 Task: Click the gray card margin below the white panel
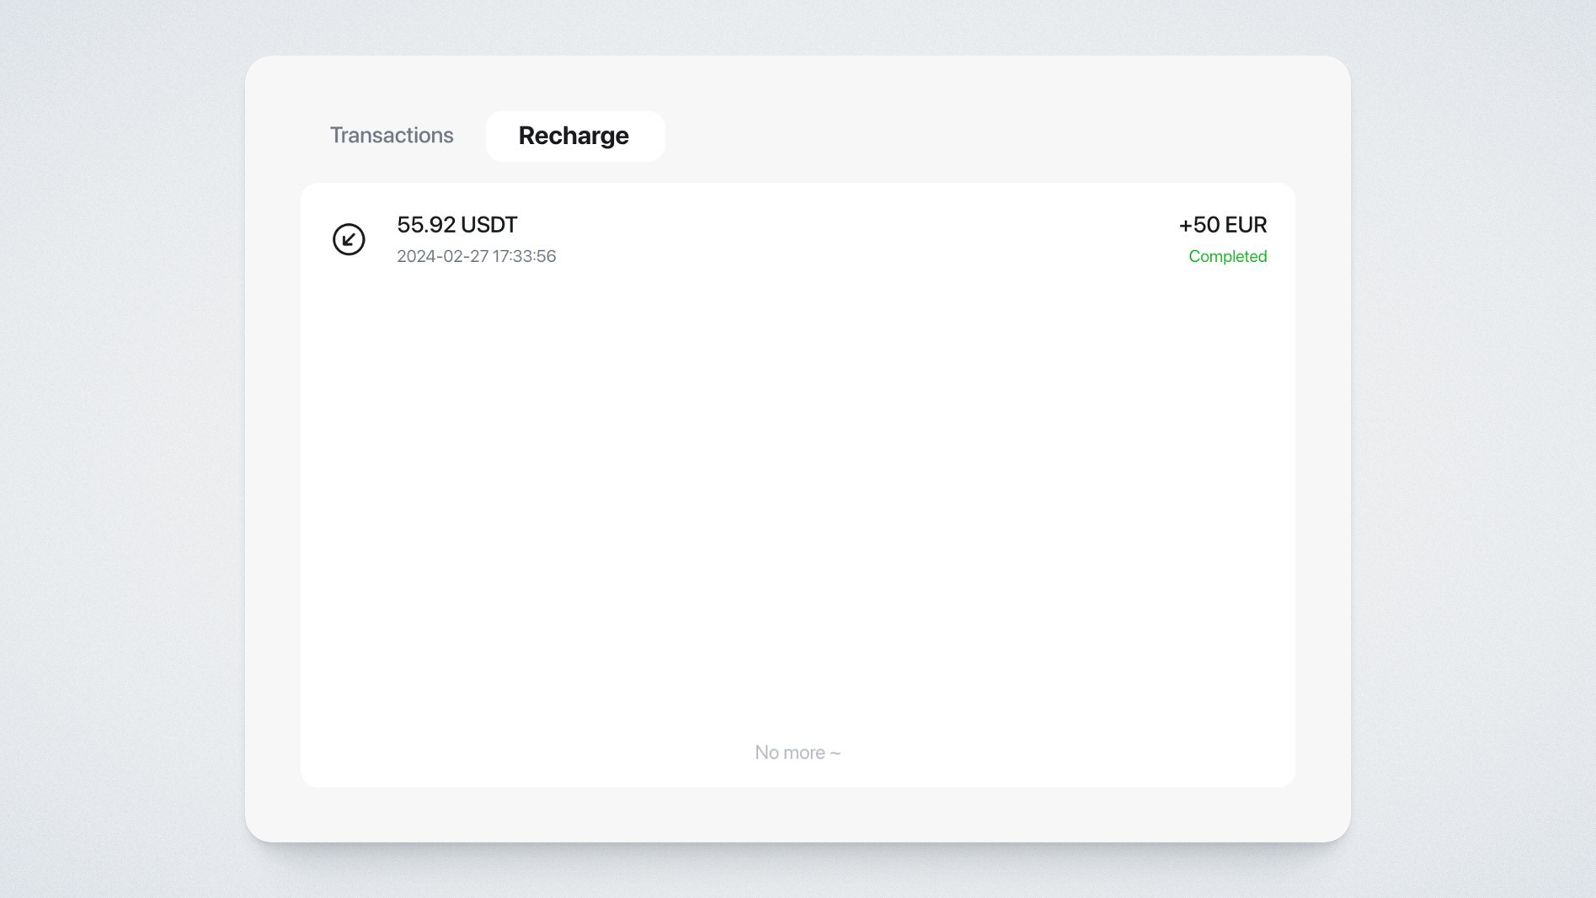pos(797,815)
